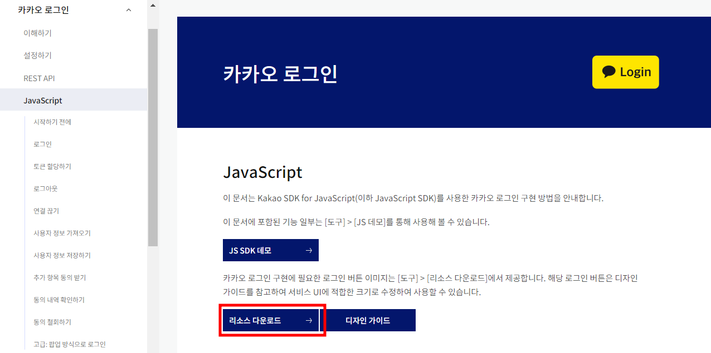711x353 pixels.
Task: Jump to 토큰 할당하기 section
Action: tap(52, 166)
